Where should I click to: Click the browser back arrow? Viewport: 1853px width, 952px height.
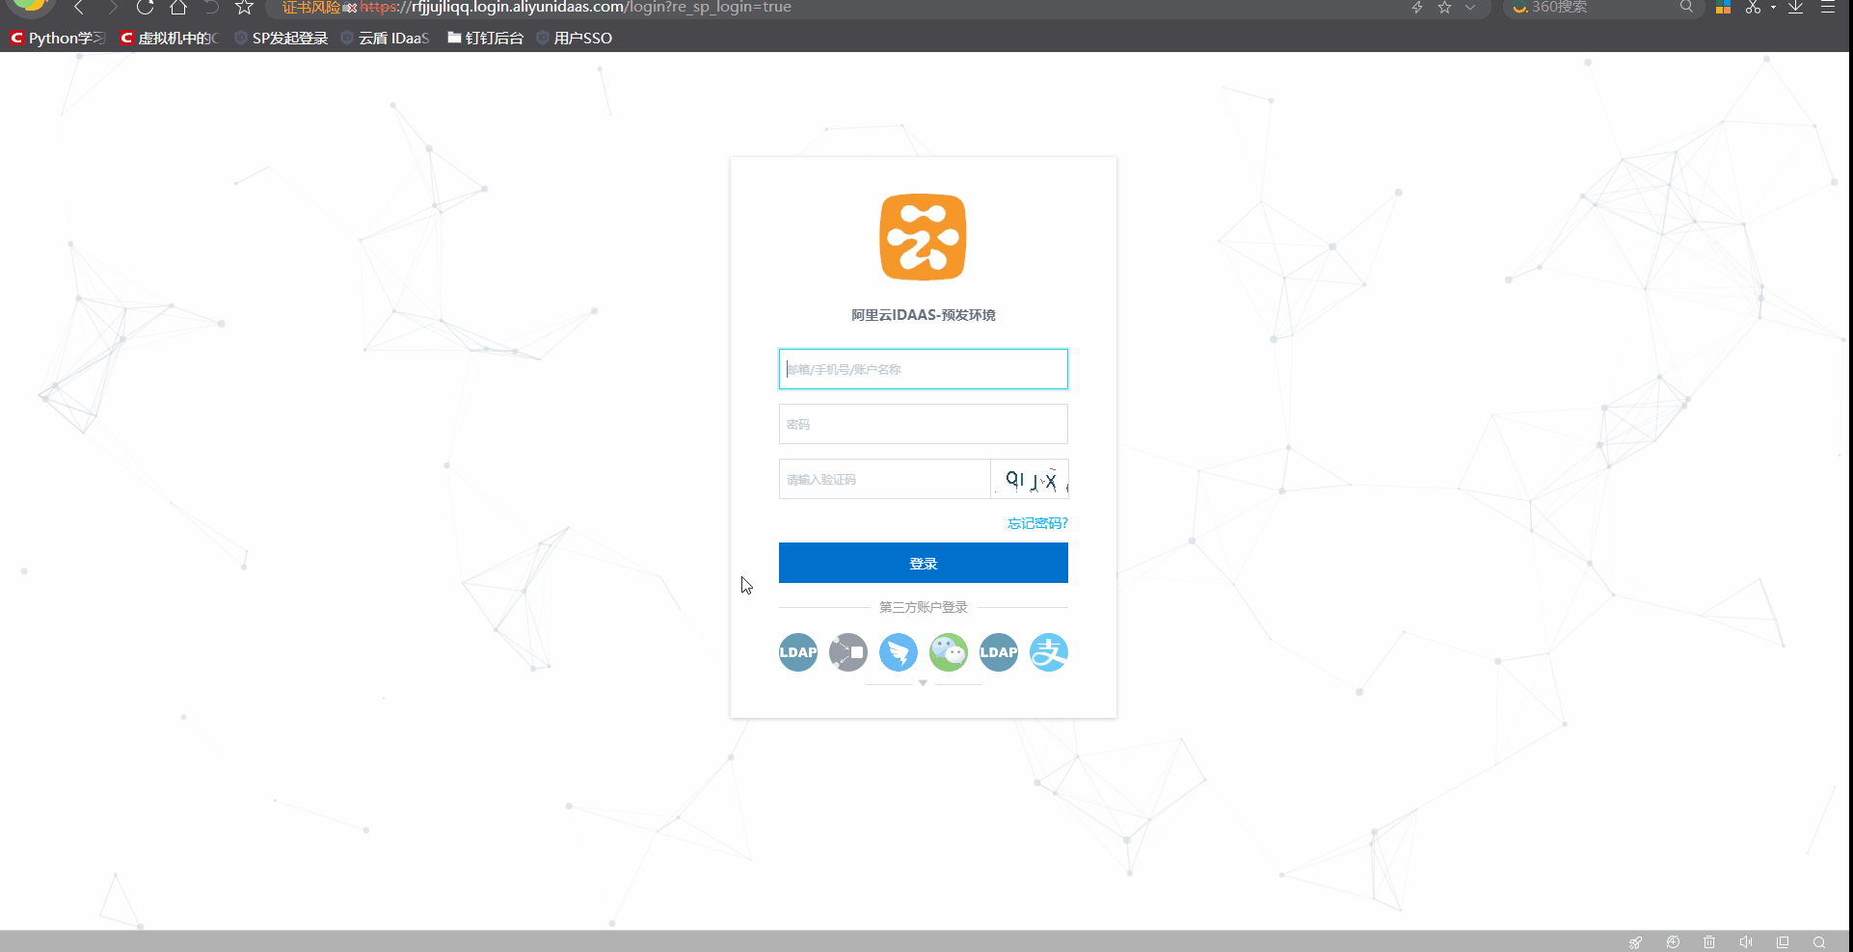79,8
